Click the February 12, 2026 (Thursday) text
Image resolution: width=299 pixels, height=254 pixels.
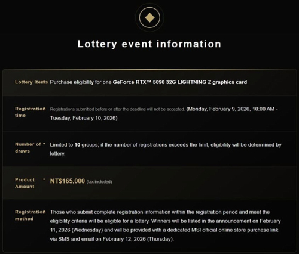[x=138, y=239]
